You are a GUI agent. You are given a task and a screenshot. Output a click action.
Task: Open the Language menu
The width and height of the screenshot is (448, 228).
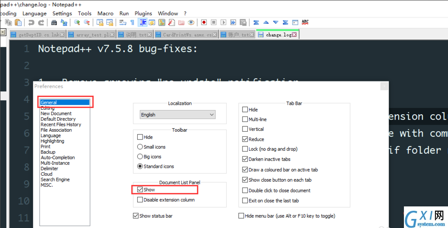pos(34,13)
